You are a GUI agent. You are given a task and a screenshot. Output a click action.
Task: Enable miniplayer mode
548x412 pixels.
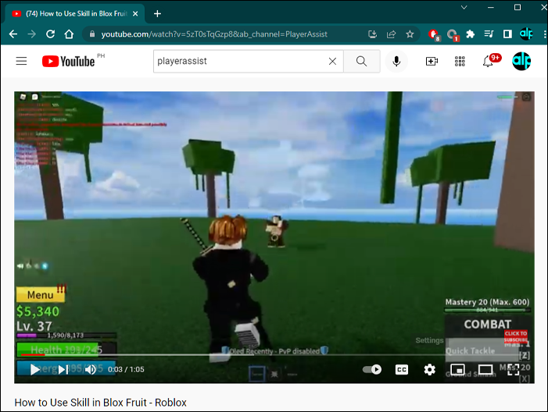pyautogui.click(x=457, y=369)
